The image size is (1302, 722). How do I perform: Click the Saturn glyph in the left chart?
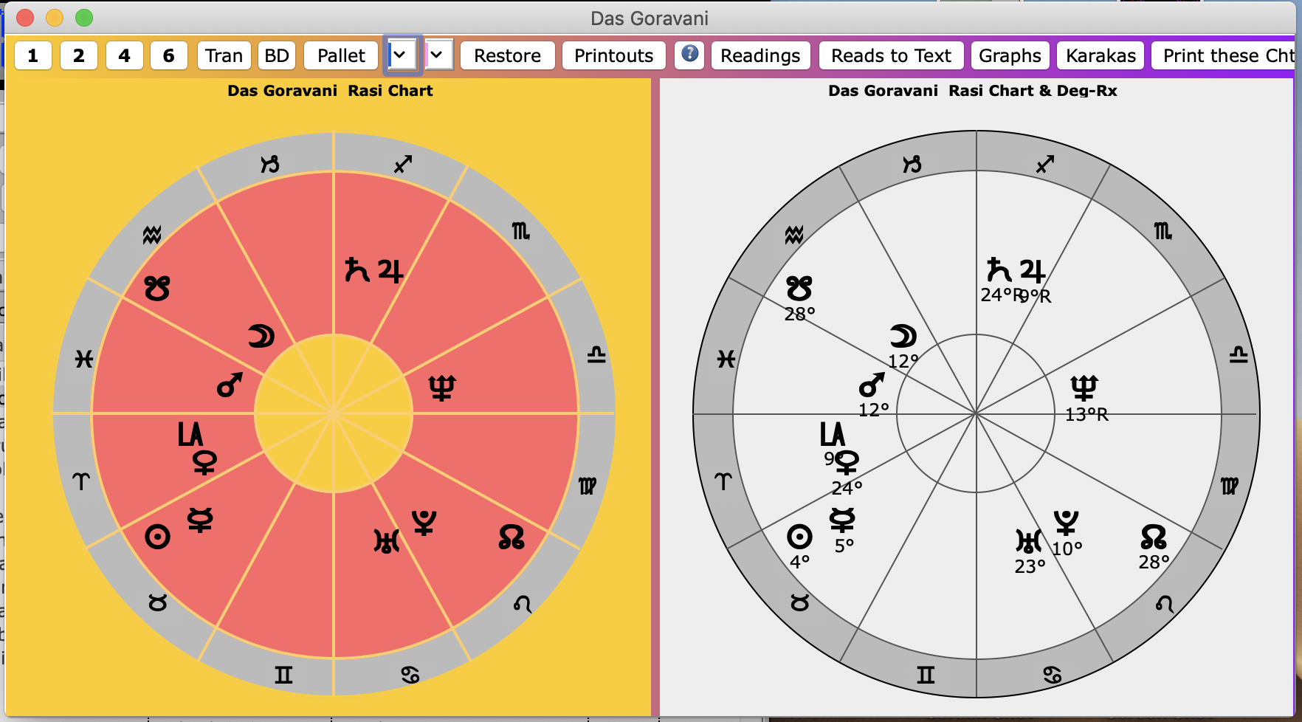click(x=356, y=270)
